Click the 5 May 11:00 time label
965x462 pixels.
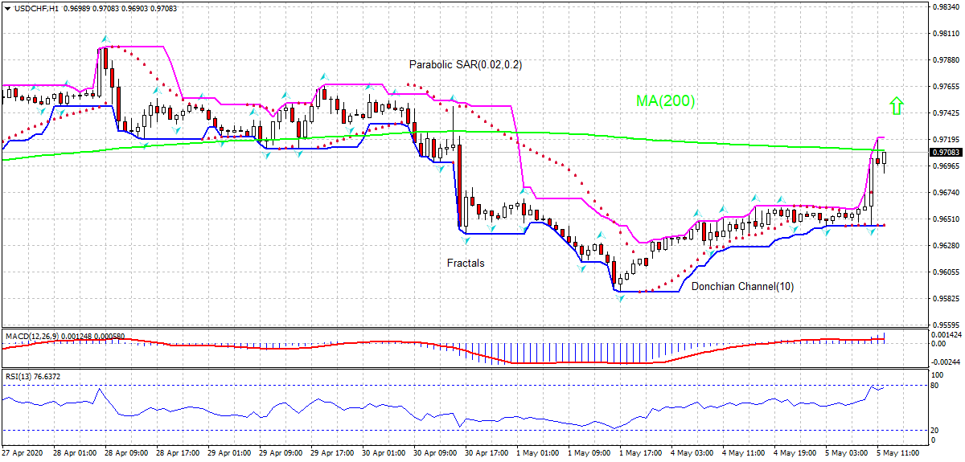pyautogui.click(x=898, y=453)
